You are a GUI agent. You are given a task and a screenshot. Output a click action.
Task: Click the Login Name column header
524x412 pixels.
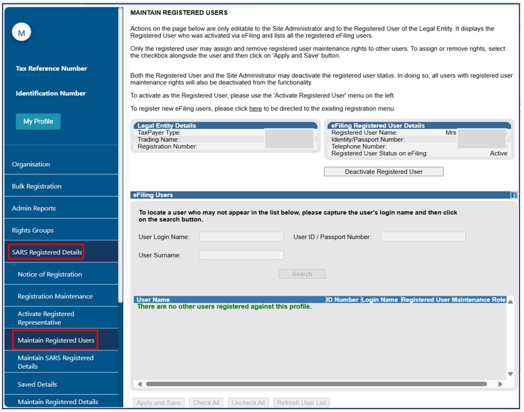point(380,300)
